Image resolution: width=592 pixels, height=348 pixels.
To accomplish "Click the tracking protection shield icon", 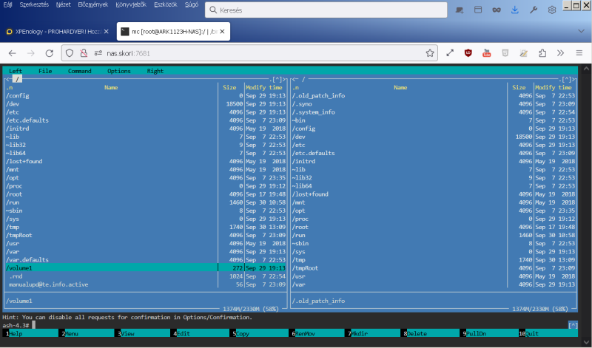I will point(70,53).
